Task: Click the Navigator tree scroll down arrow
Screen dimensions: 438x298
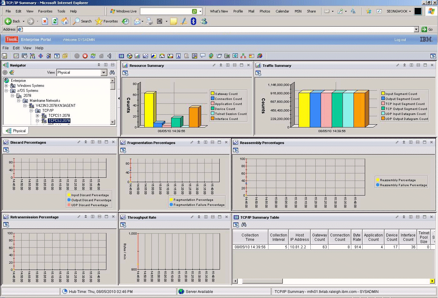Action: tap(113, 122)
